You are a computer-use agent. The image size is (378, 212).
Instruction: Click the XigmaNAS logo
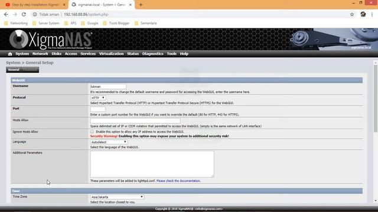pyautogui.click(x=51, y=39)
